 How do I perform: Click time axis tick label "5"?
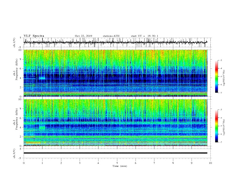[x=117, y=163]
